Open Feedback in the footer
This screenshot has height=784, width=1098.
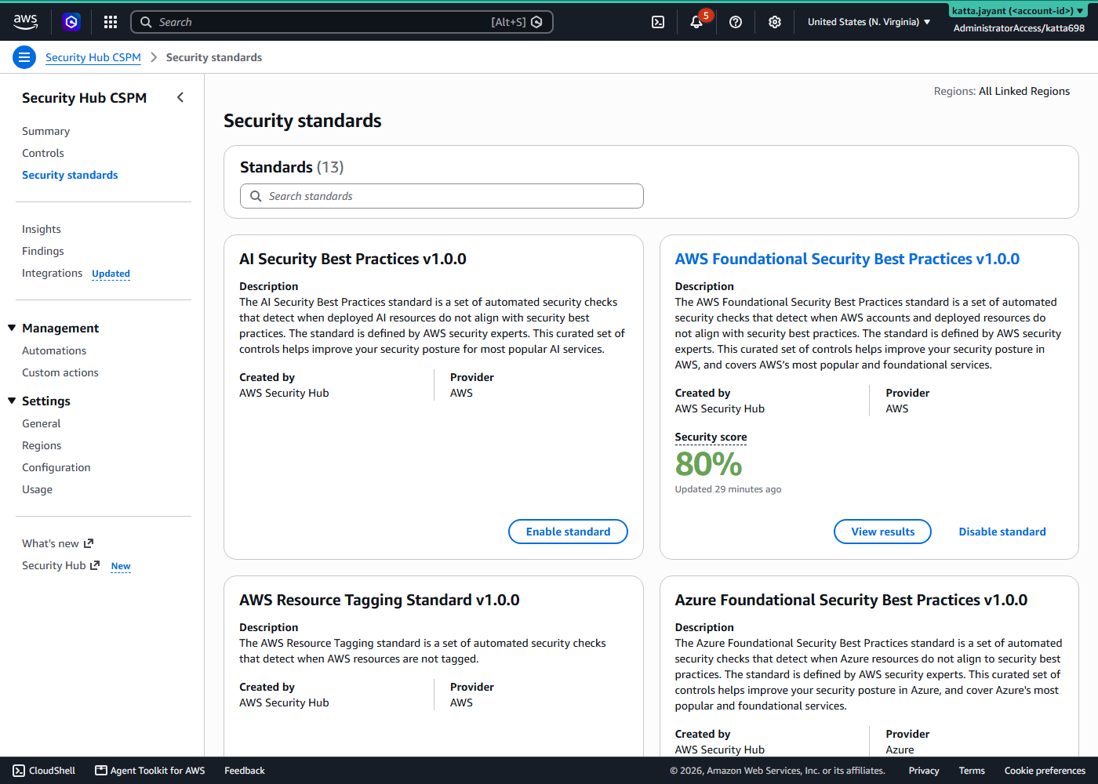click(x=245, y=771)
